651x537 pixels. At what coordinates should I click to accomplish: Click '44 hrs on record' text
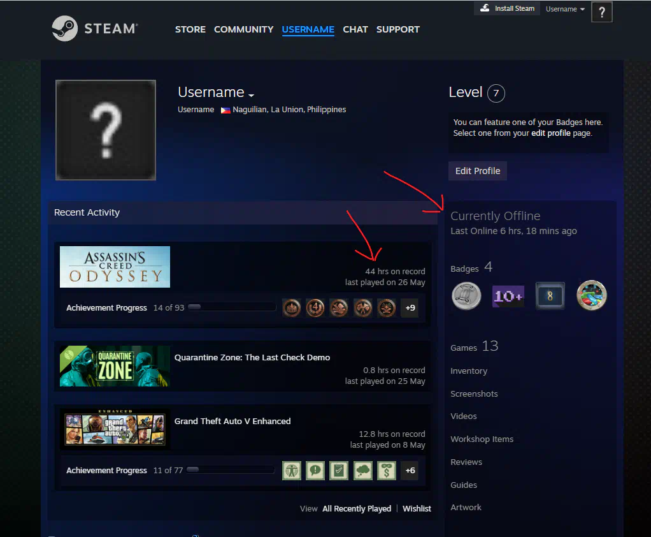(x=395, y=272)
